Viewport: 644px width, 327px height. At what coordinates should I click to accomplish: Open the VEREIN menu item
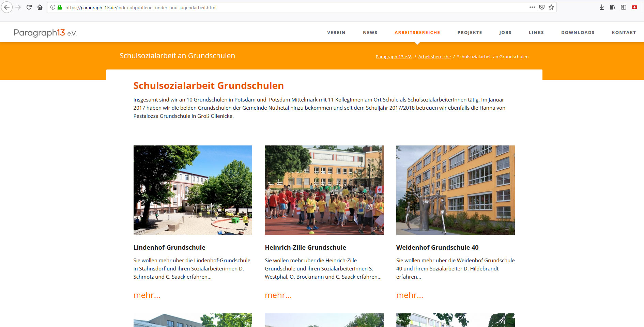336,33
